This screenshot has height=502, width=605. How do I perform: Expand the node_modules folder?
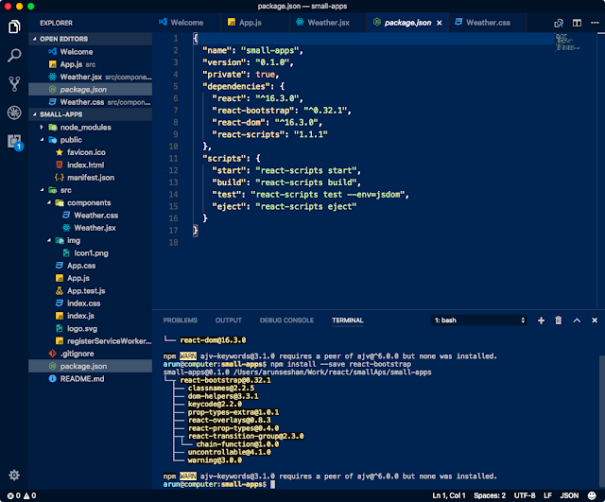click(x=42, y=127)
